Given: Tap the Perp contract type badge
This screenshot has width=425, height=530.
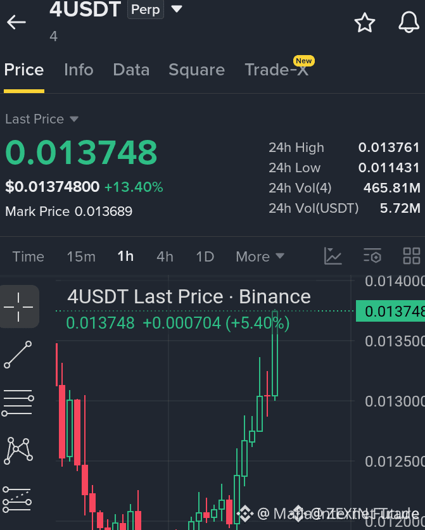Looking at the screenshot, I should 146,9.
